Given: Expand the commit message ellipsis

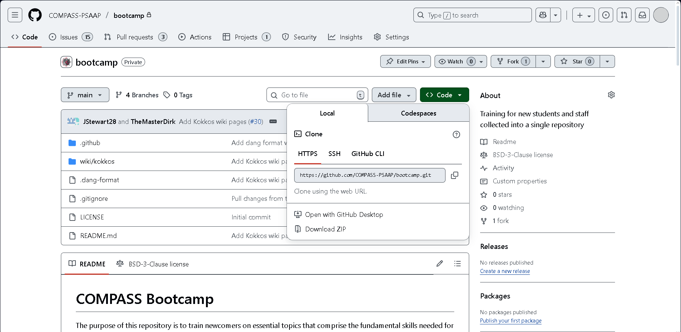Looking at the screenshot, I should coord(273,121).
